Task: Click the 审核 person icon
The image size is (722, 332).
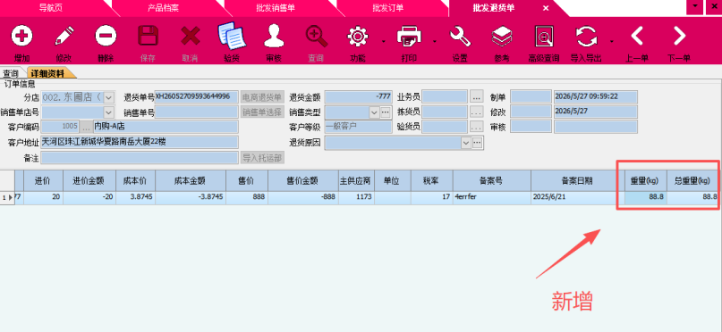Action: (x=274, y=36)
